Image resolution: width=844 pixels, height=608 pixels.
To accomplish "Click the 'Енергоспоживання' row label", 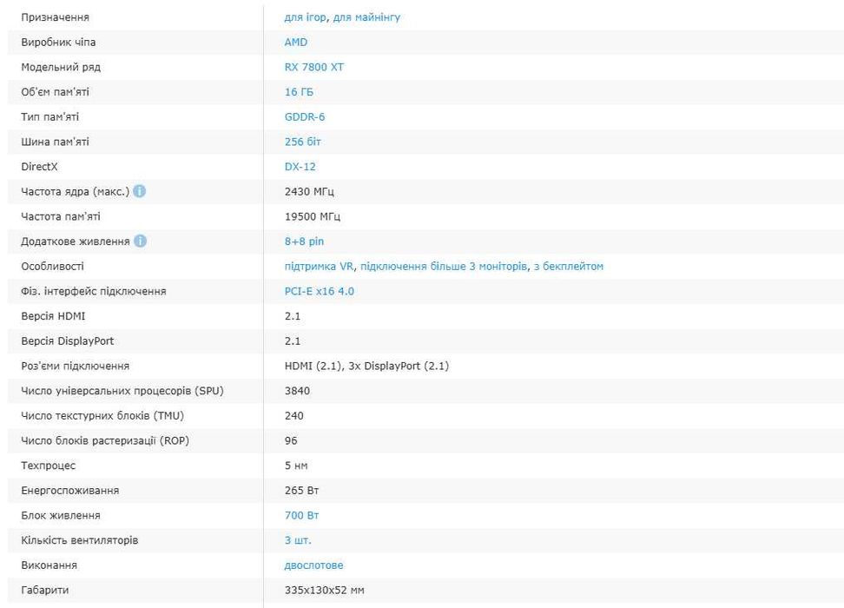I will 70,491.
